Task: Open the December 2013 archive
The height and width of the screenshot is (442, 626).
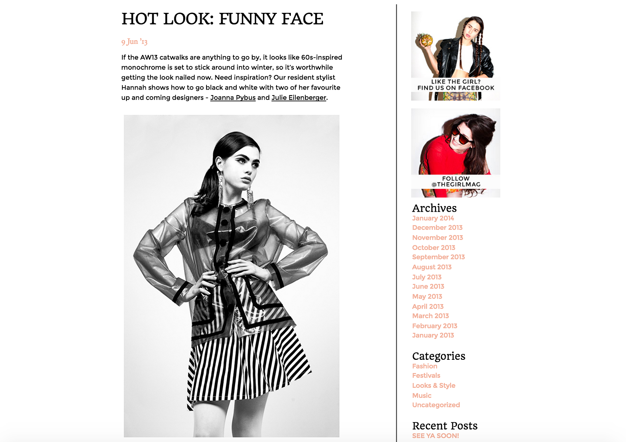Action: (x=437, y=228)
